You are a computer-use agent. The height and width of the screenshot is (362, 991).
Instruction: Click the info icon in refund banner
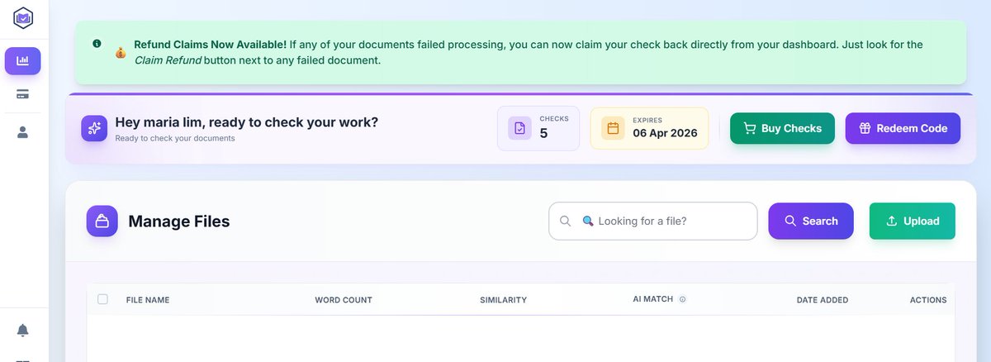97,43
